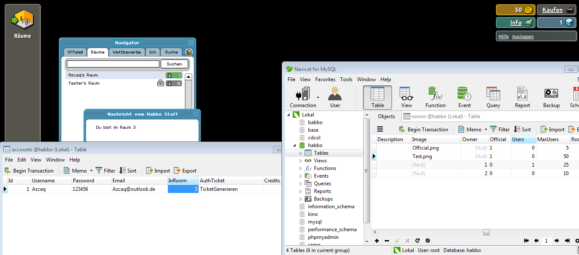
Task: Switch to the Objects tab in Navicat
Action: [386, 116]
